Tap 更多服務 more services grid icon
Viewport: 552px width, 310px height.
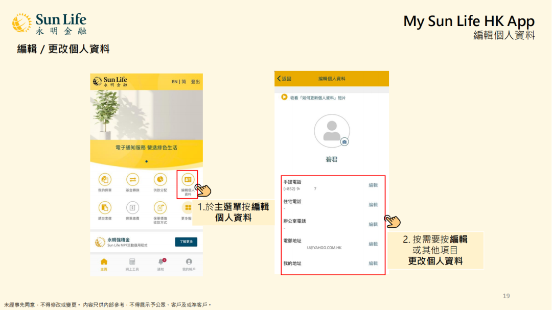pos(188,208)
